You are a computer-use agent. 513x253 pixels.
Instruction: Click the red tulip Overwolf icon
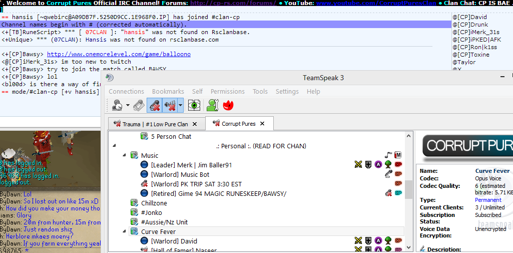coord(228,105)
